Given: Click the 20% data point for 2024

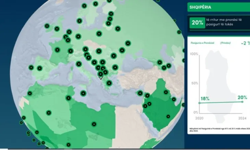Looking at the screenshot, I should pos(242,102).
